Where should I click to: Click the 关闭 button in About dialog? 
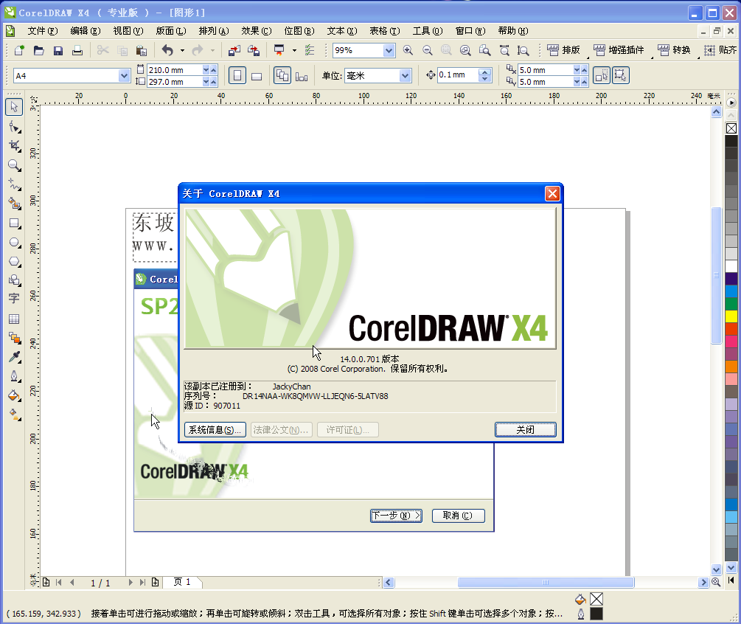526,430
